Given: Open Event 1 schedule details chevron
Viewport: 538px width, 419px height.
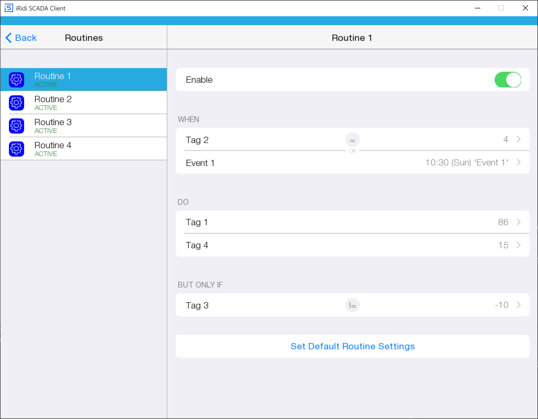Looking at the screenshot, I should [519, 162].
